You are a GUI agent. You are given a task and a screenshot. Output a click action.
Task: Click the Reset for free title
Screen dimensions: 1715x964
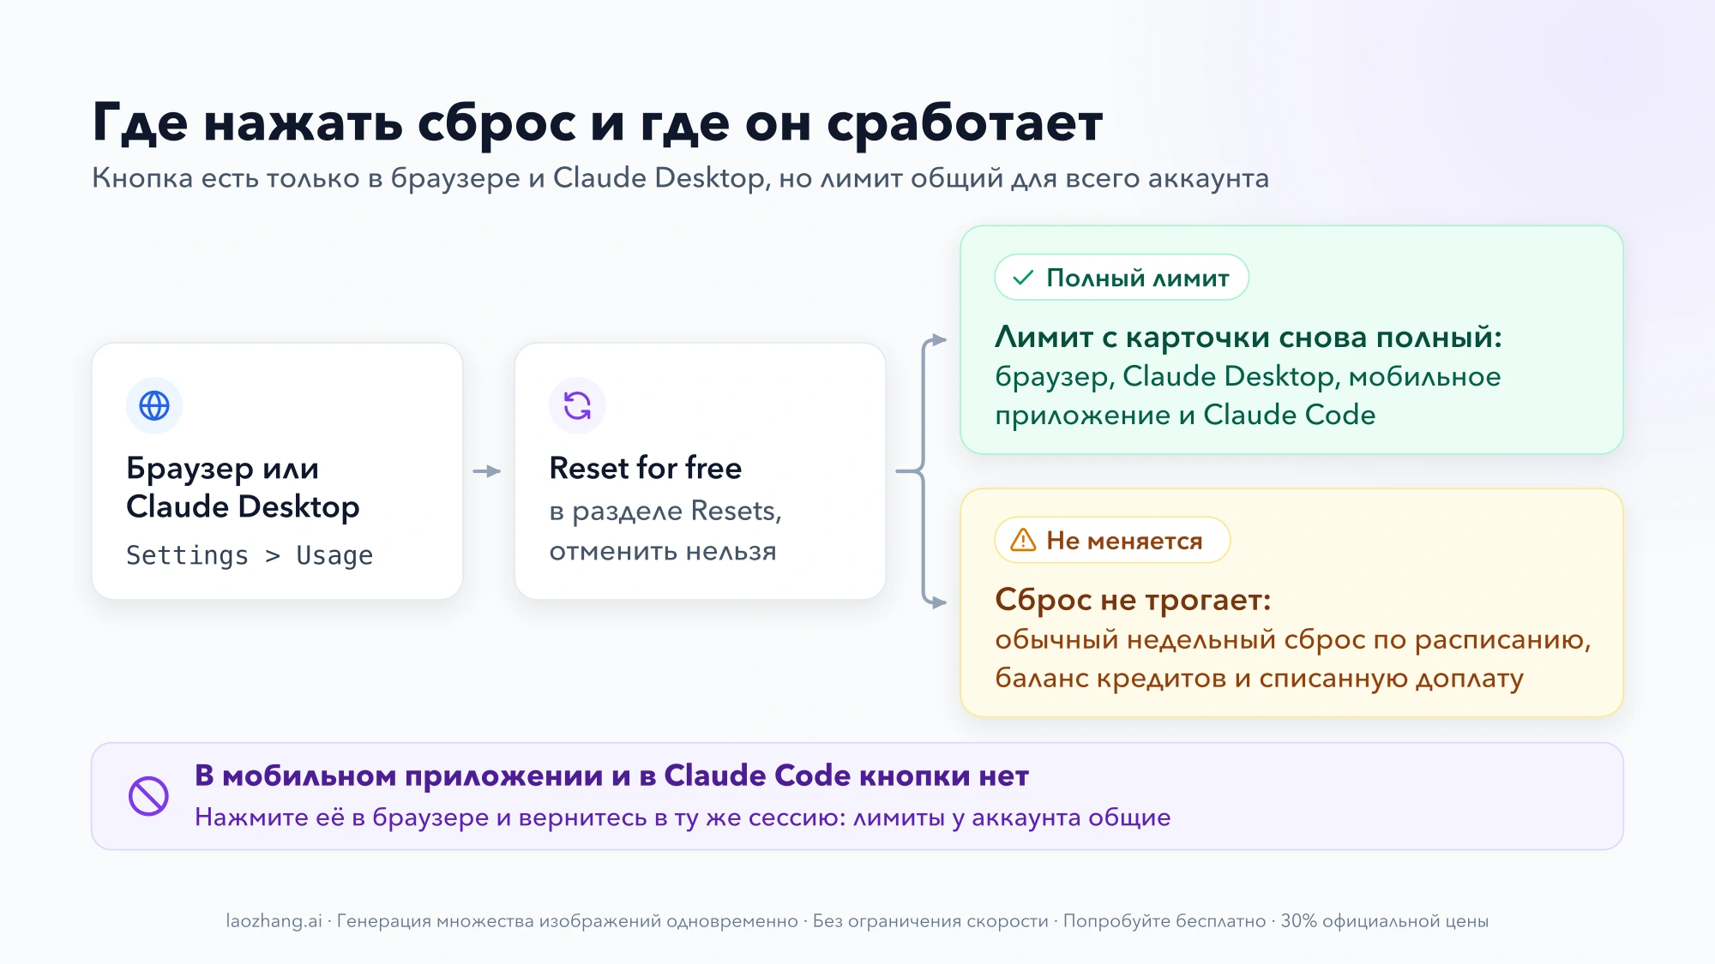[x=645, y=468]
